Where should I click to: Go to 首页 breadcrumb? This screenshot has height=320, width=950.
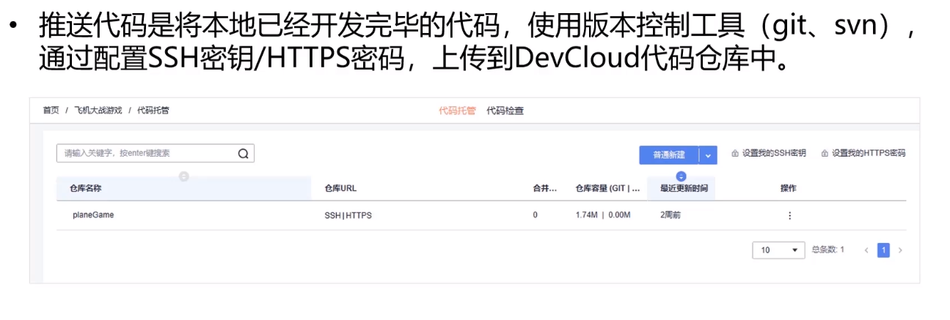[x=51, y=111]
